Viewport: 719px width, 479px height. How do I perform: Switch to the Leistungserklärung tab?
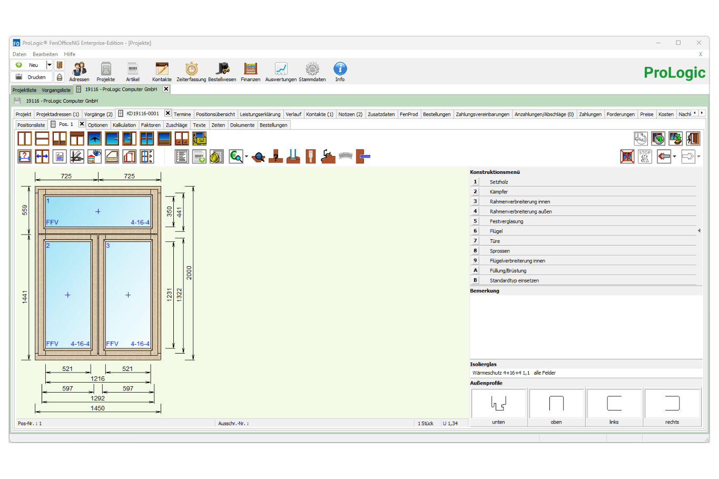point(260,114)
